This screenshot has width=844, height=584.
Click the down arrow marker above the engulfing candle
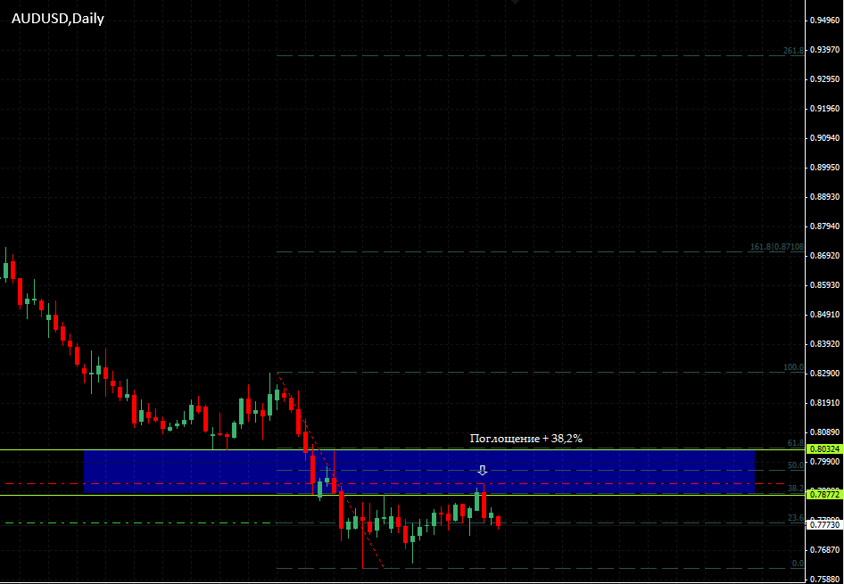click(483, 471)
